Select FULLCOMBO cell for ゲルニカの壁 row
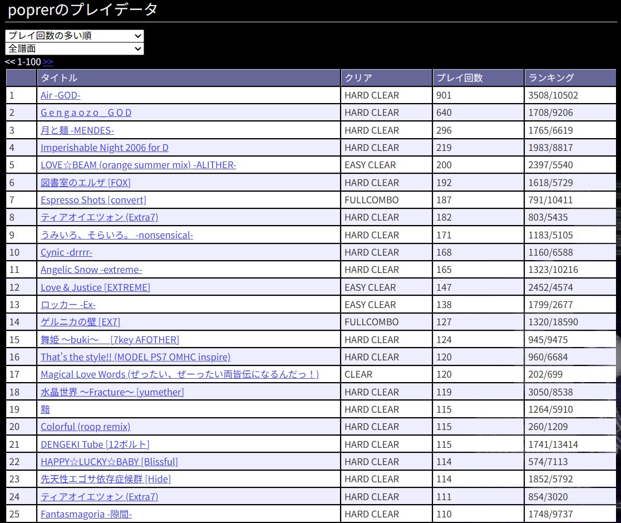 (x=387, y=322)
